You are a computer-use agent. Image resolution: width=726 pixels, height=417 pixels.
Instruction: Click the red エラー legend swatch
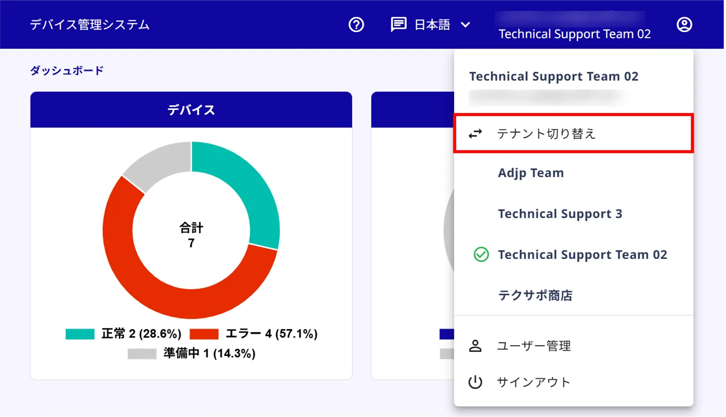coord(204,334)
